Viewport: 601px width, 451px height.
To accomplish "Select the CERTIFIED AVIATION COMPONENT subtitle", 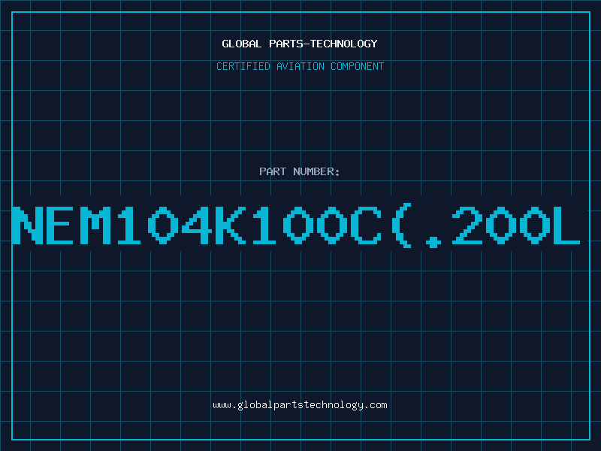I will (x=300, y=66).
